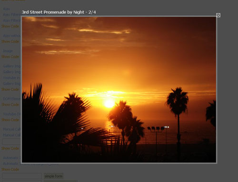Screen dimensions: 238x182
Task: Open the Image example link
Action: coord(8,51)
